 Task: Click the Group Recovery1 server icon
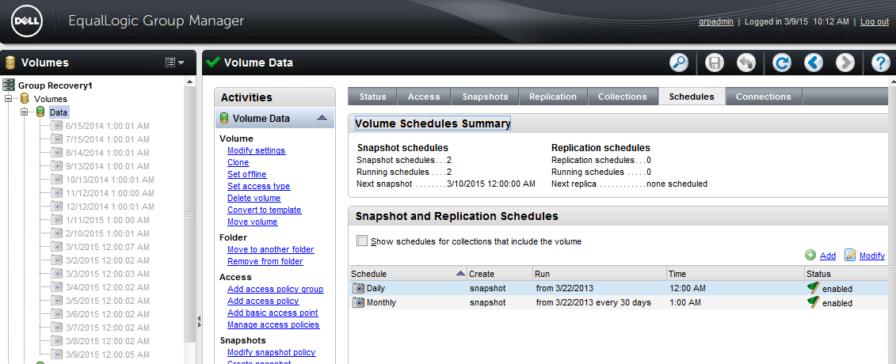coord(9,85)
